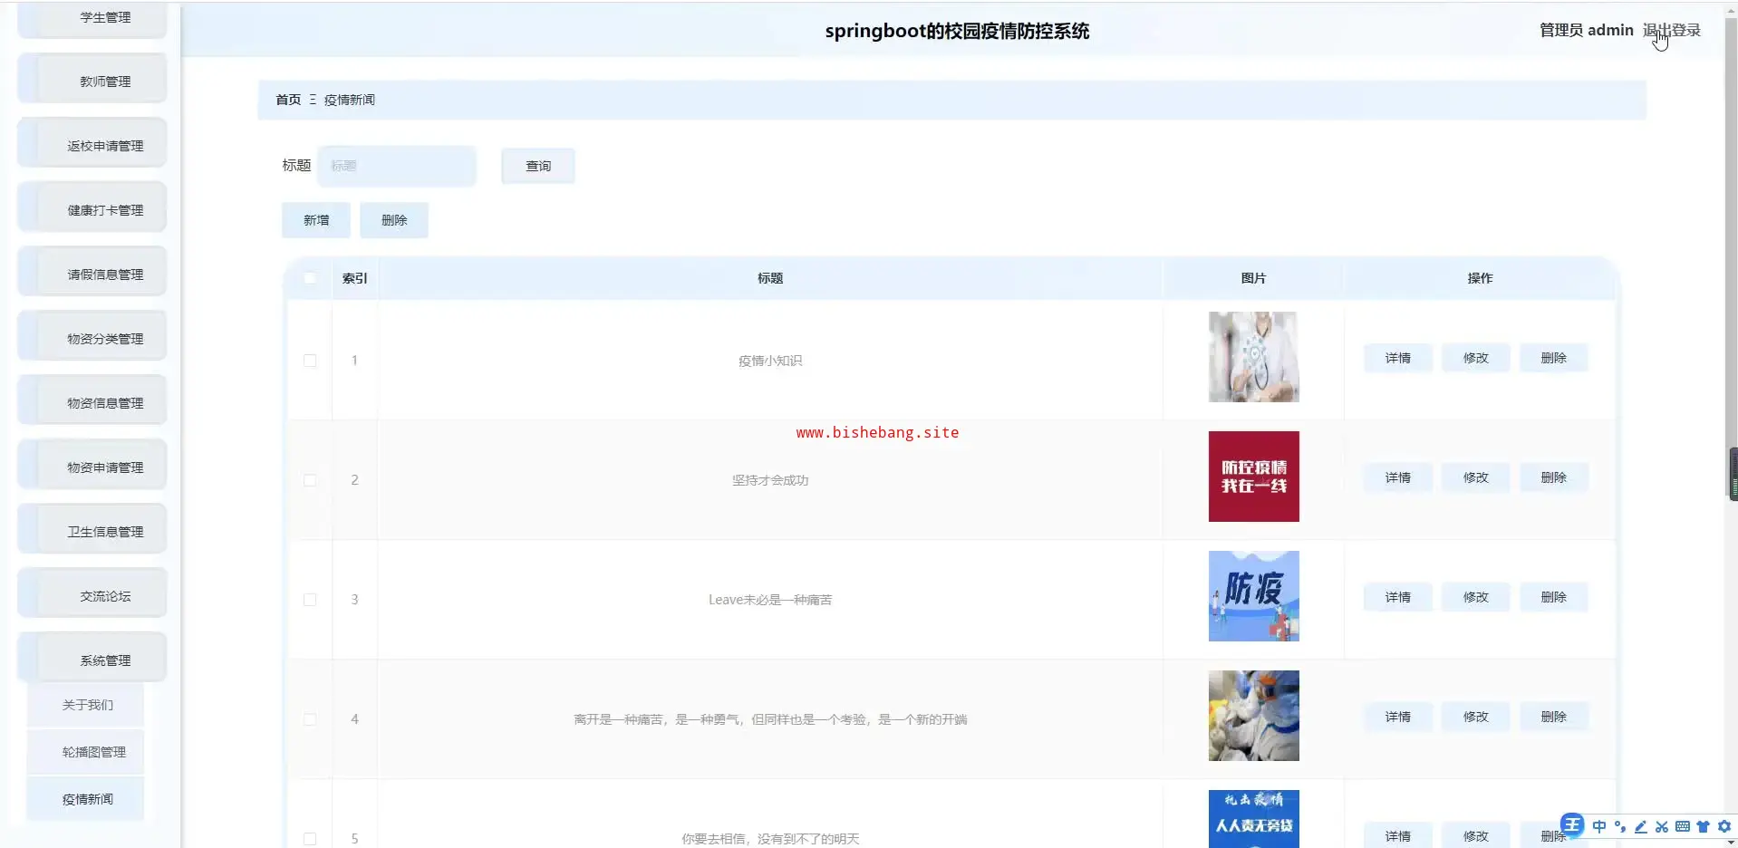Screen dimensions: 1738x848
Task: Open 详情 for 你要去相信 row
Action: point(1398,836)
